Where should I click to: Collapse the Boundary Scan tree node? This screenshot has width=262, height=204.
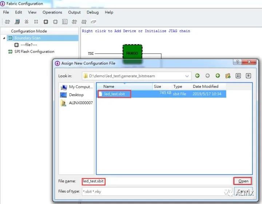(x=4, y=38)
